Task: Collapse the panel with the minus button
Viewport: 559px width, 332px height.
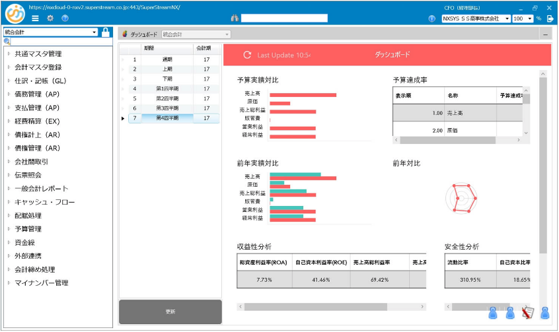Action: click(x=546, y=34)
